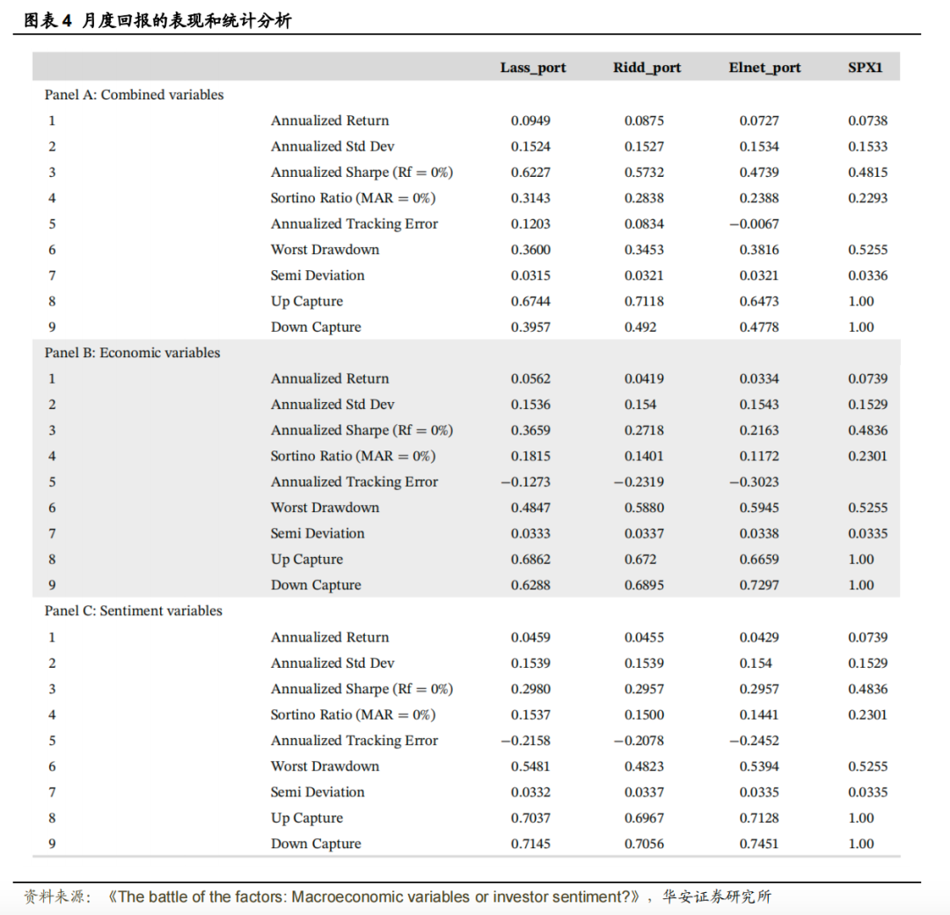Click the cell showing 0.0562
Viewport: 950px width, 915px height.
[530, 378]
